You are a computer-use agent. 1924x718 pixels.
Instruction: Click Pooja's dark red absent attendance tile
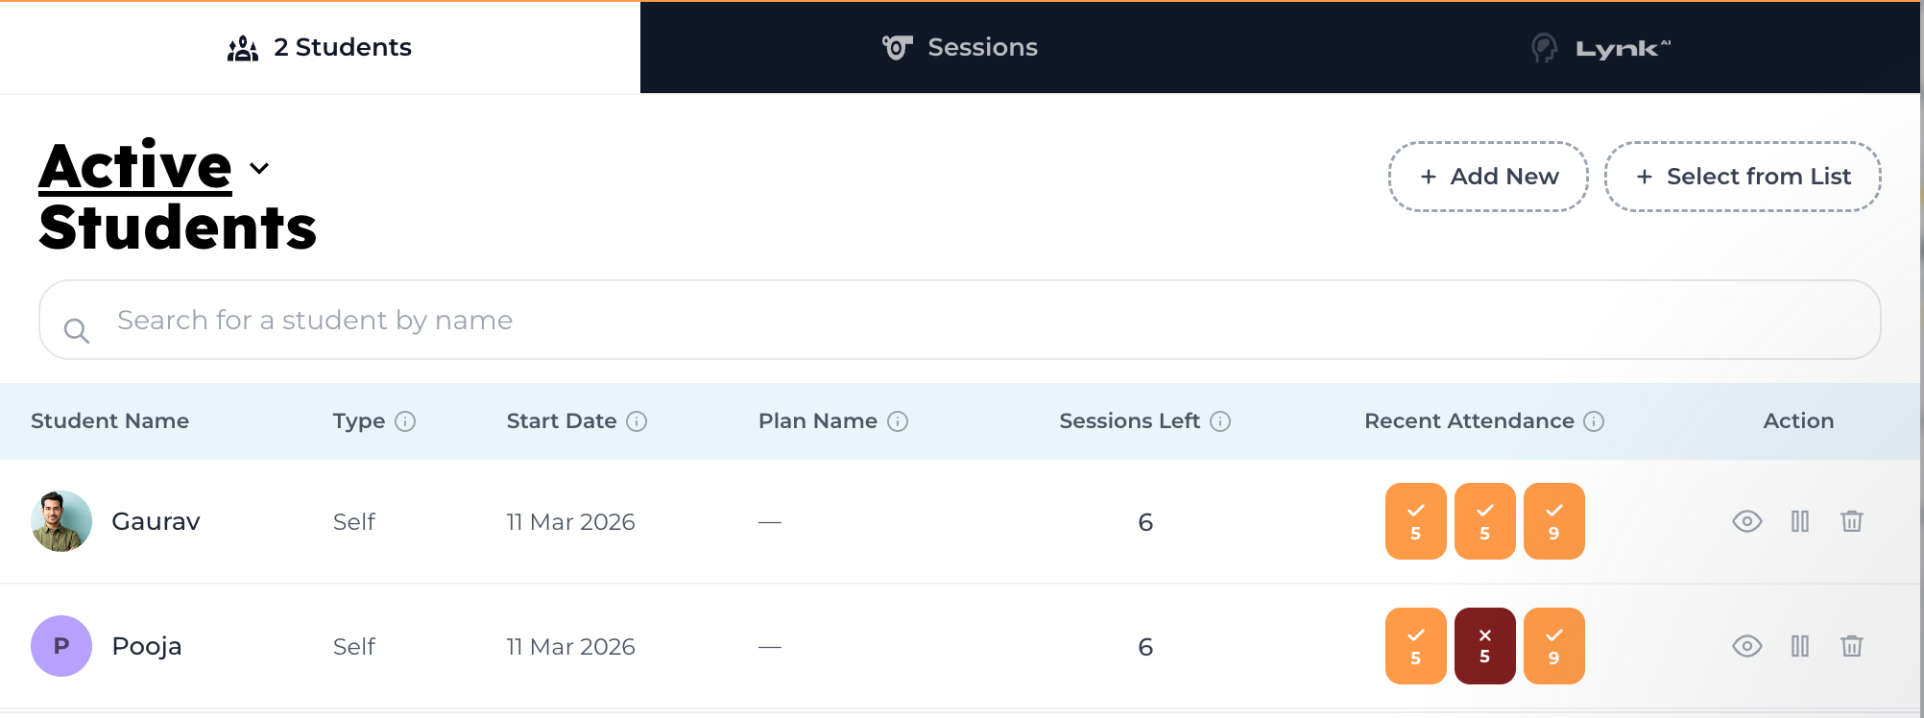pyautogui.click(x=1485, y=646)
